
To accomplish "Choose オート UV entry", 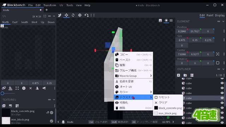I will click(x=133, y=87).
